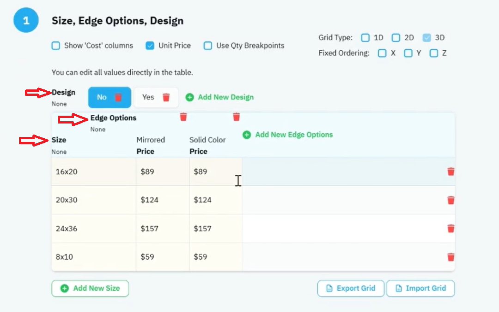Edit the 16x20 size cell

tap(93, 171)
